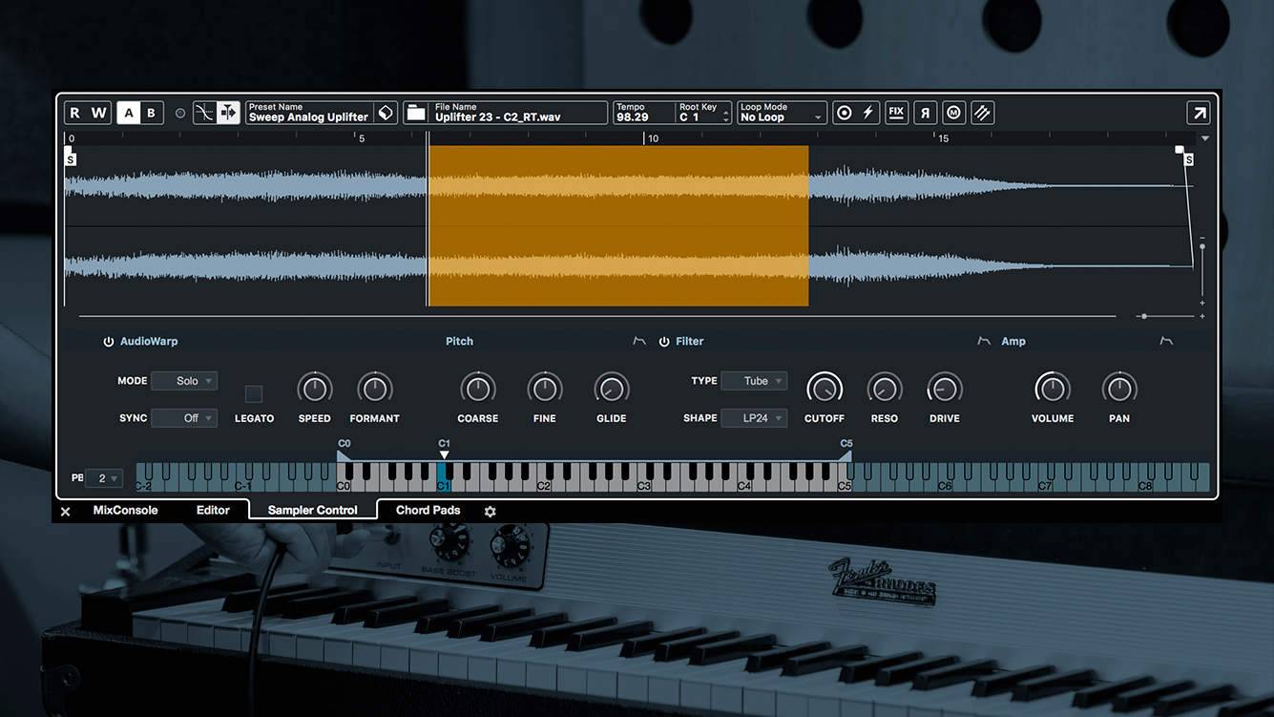Open the file folder icon beside File Name

point(416,113)
